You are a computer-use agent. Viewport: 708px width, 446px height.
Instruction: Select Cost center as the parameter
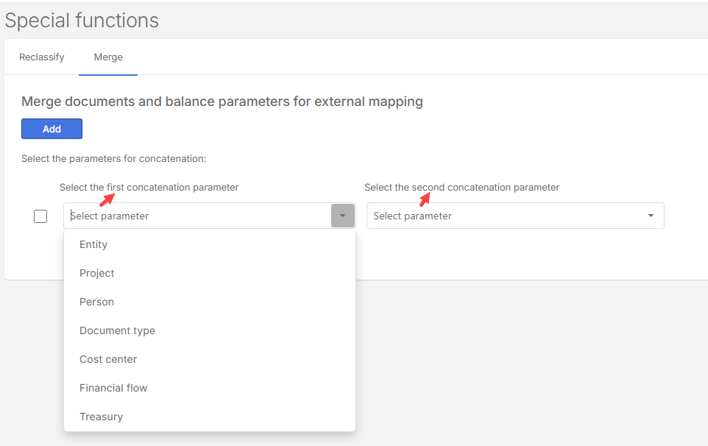point(108,359)
